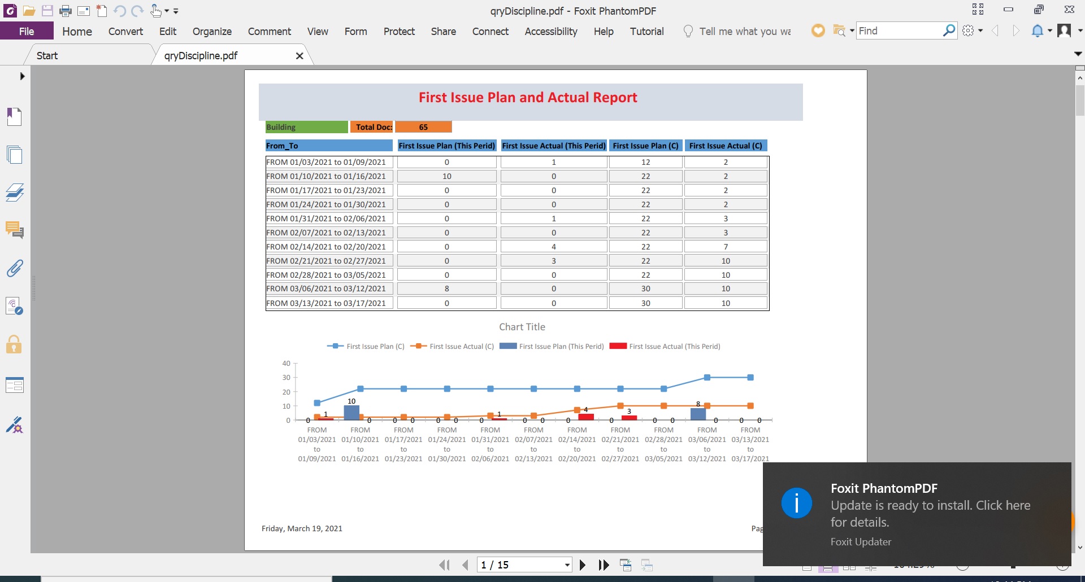Open the page number dropdown
1085x582 pixels.
pos(567,565)
